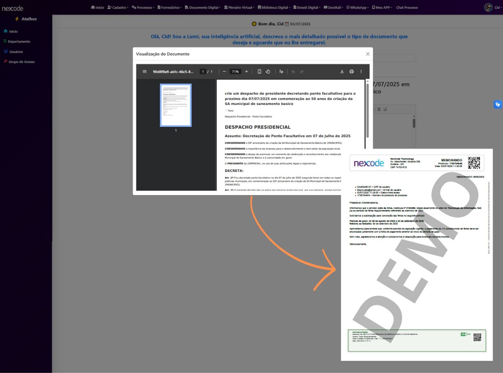Click the Atalhos lightning icon
The image size is (503, 373).
pyautogui.click(x=16, y=19)
